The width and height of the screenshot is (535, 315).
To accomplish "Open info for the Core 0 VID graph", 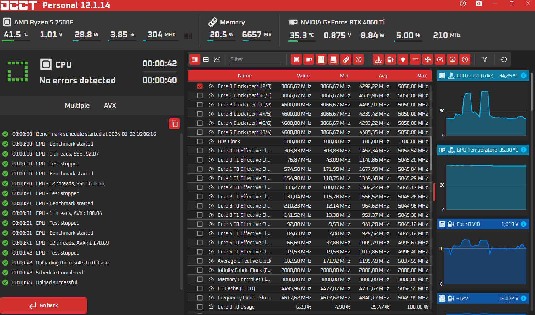I will (524, 224).
